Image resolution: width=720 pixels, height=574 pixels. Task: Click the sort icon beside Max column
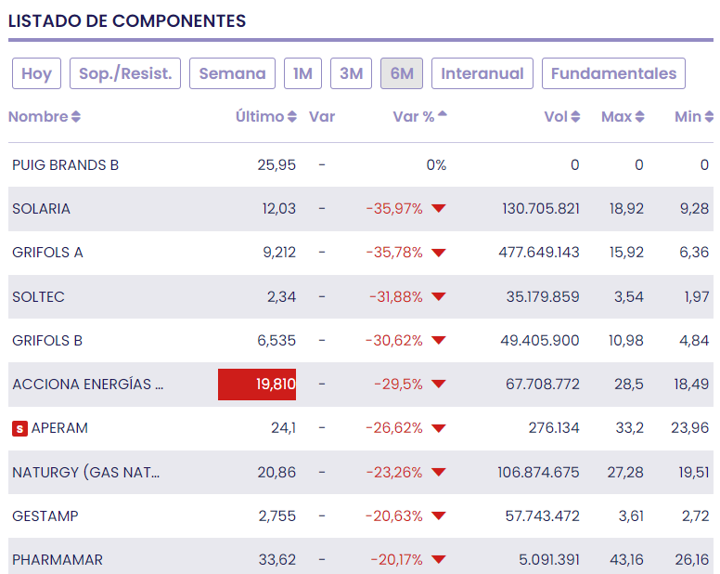coord(639,117)
